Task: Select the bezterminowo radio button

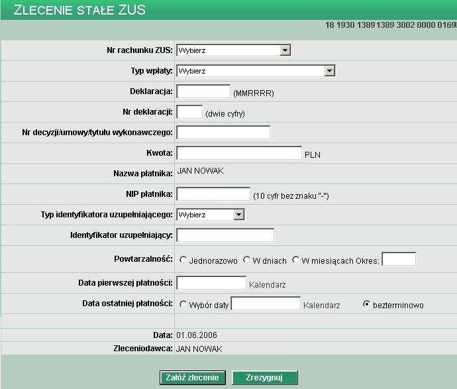Action: (x=367, y=304)
